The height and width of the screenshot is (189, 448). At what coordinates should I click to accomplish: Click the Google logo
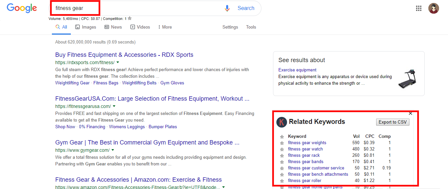point(22,8)
